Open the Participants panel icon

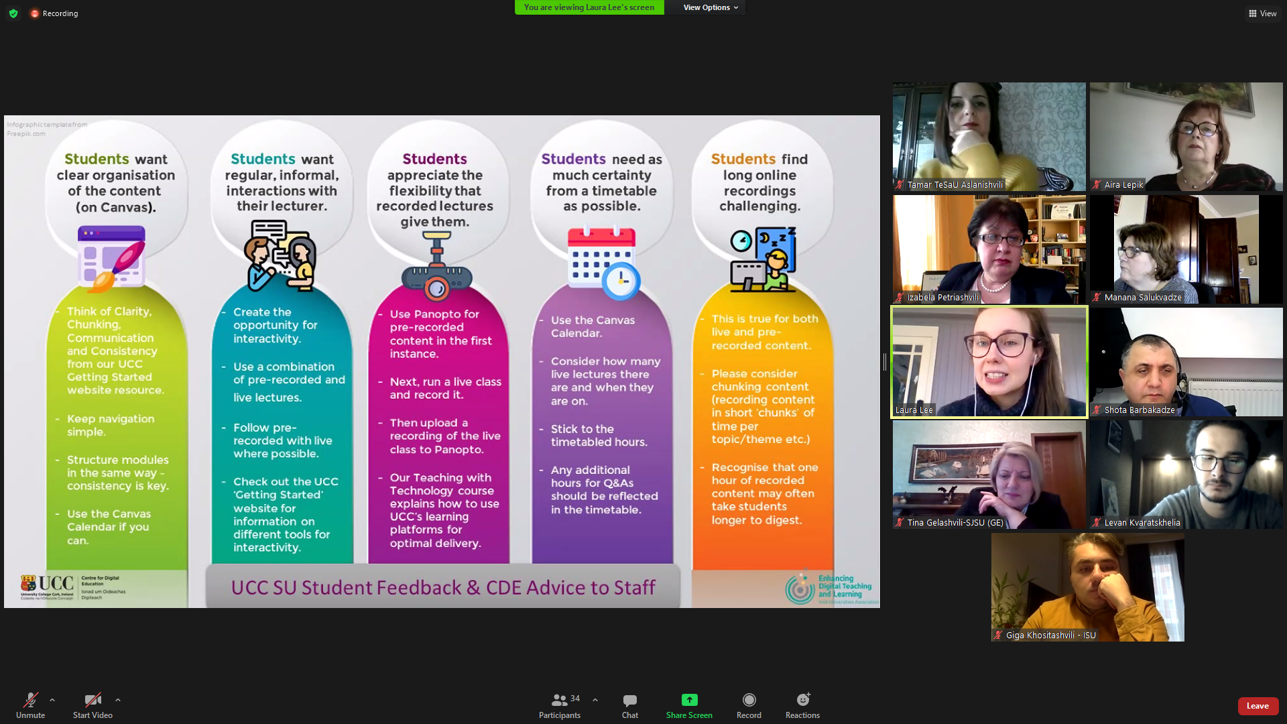pos(559,700)
